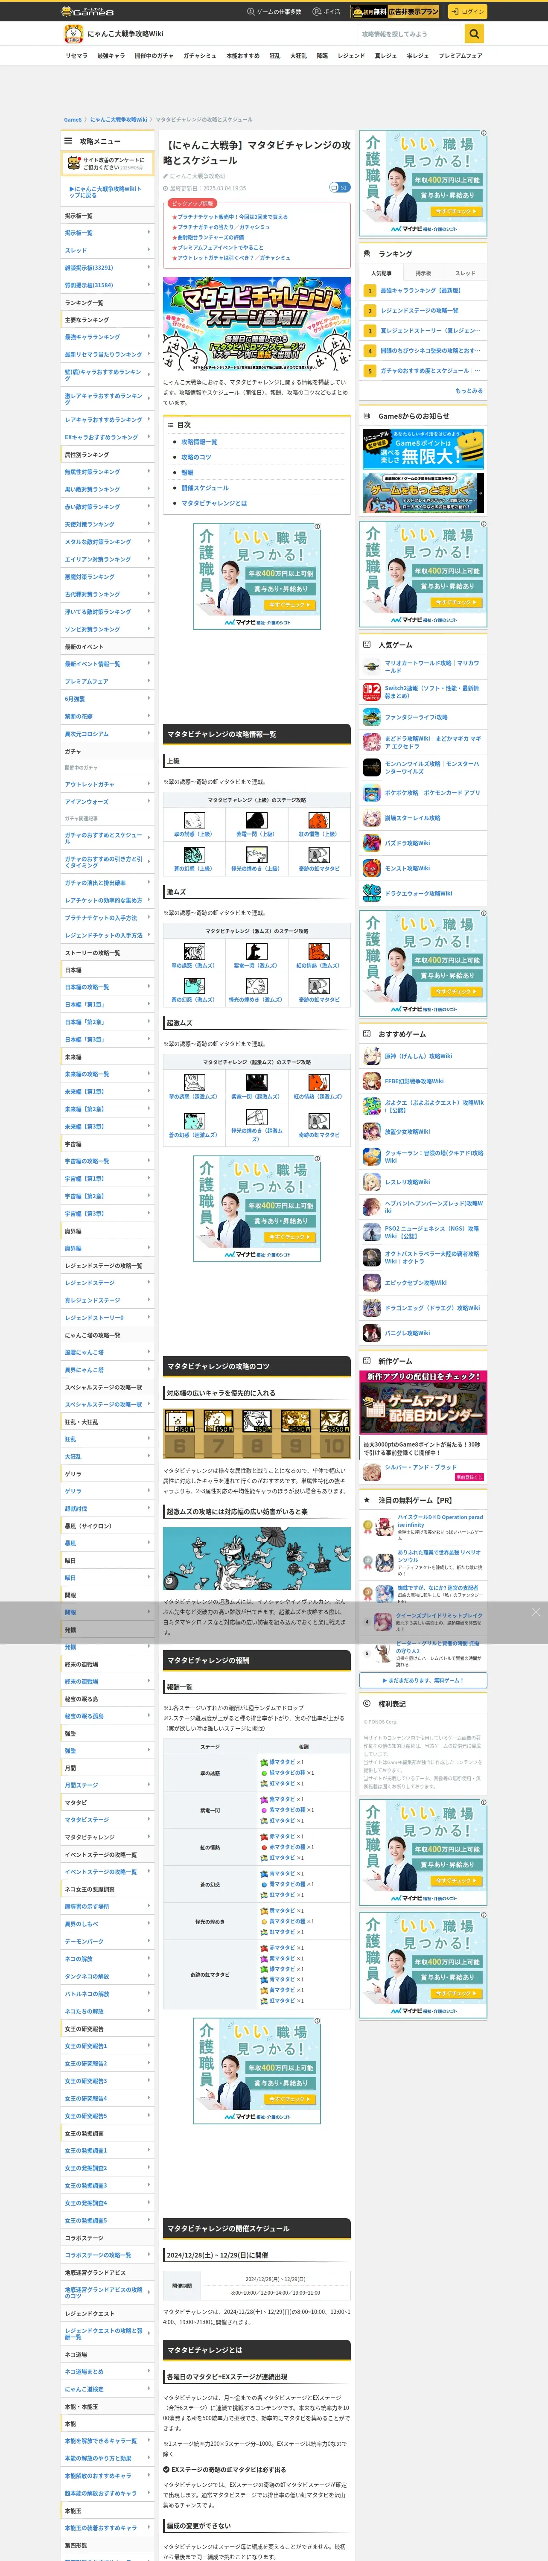The width and height of the screenshot is (548, 2561).
Task: Click the にゃんこ大戦争攻略Wiki cat icon
Action: [73, 34]
